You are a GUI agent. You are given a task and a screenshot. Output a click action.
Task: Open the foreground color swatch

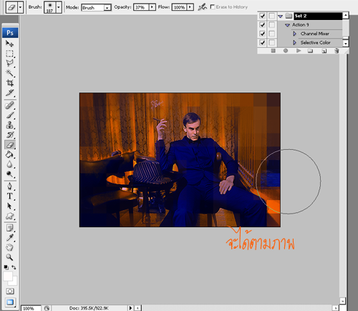8,277
